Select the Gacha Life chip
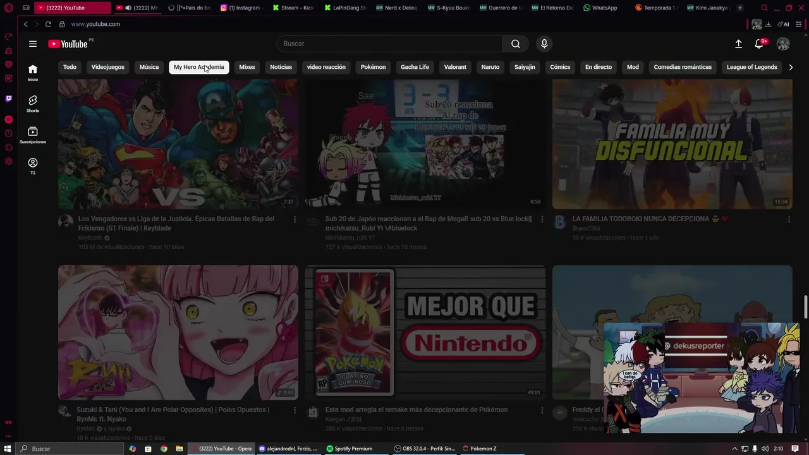The height and width of the screenshot is (455, 809). pos(415,67)
